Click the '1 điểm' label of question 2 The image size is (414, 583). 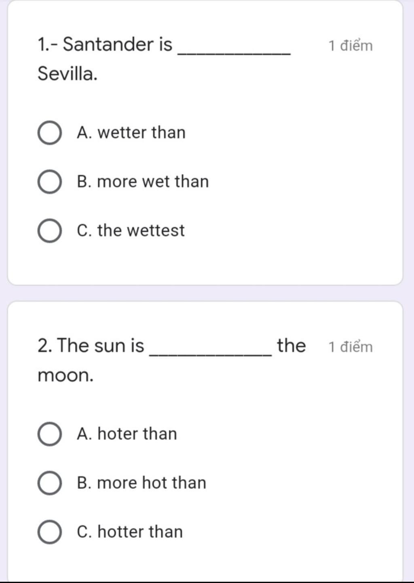pos(350,347)
